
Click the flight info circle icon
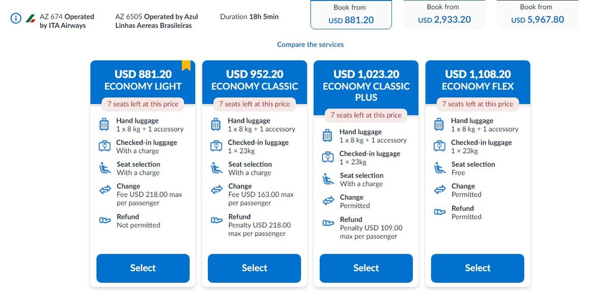(x=16, y=18)
